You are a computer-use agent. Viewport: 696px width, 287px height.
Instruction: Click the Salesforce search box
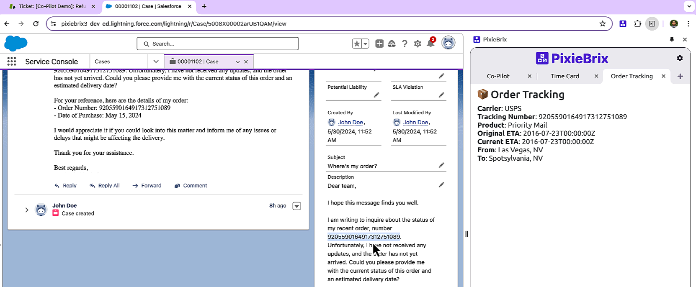click(218, 44)
